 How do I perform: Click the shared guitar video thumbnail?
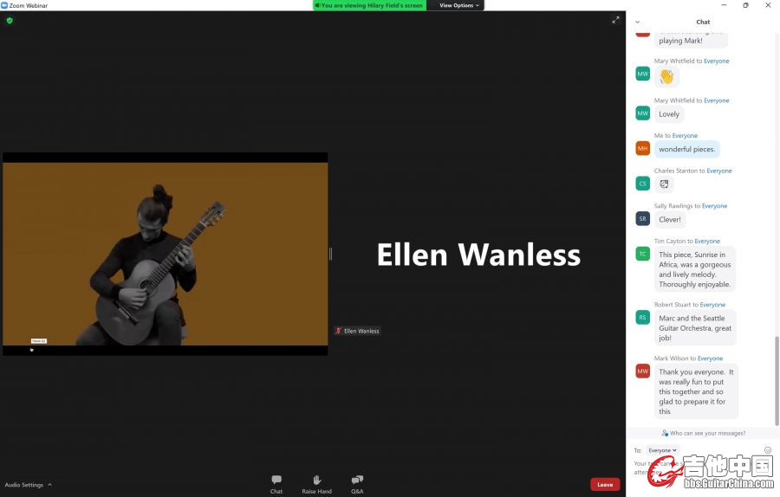tap(165, 254)
